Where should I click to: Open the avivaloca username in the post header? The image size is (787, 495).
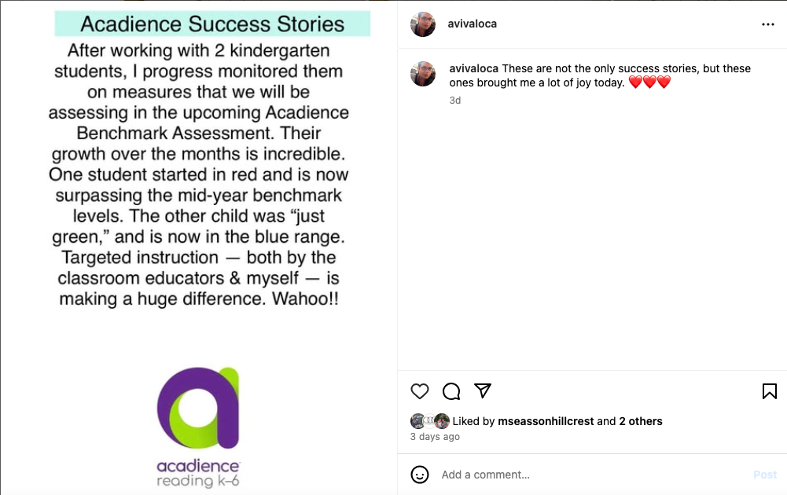[473, 24]
